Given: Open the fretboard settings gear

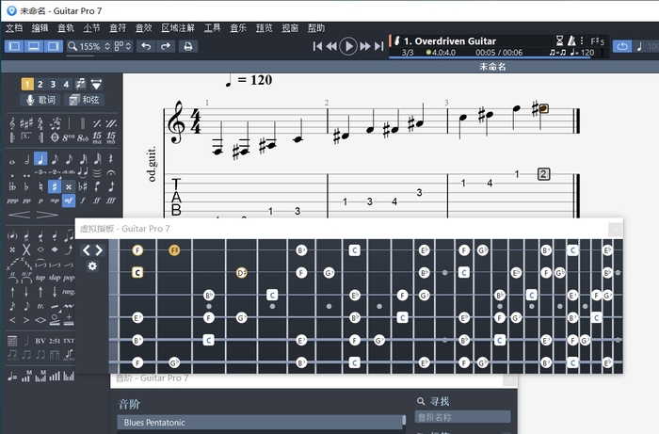Looking at the screenshot, I should pyautogui.click(x=92, y=266).
